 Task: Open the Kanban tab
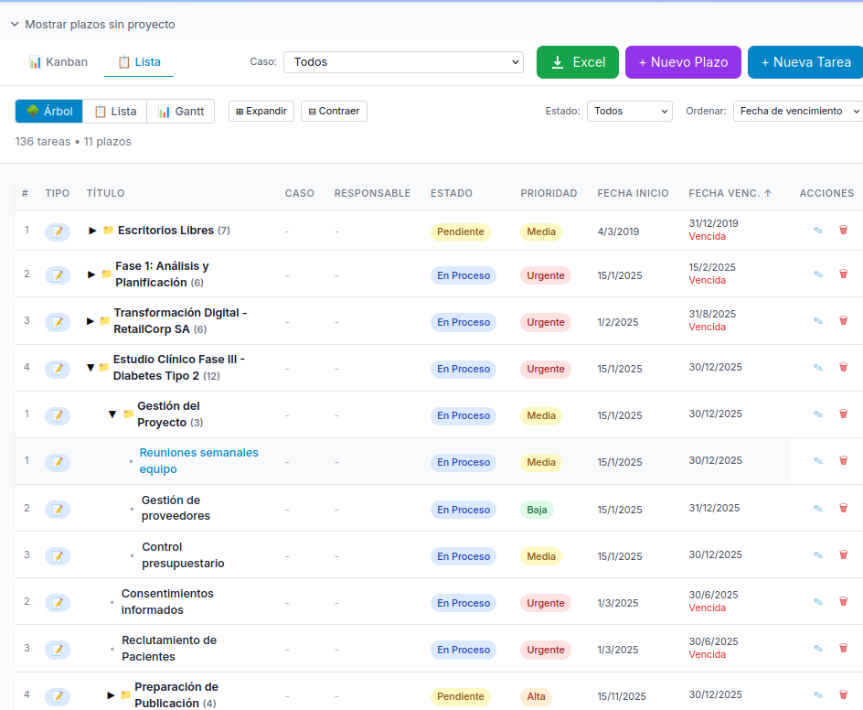[59, 62]
